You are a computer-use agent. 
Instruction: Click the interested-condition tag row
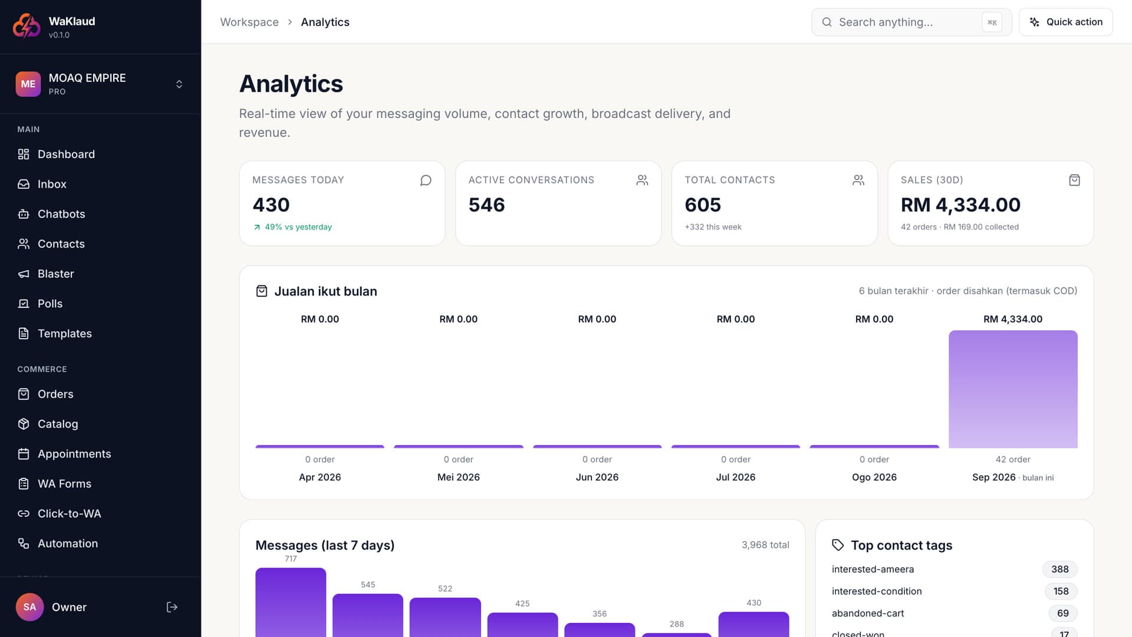pyautogui.click(x=954, y=591)
